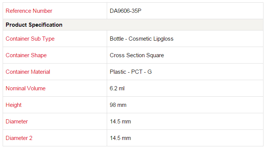This screenshot has width=265, height=152.
Task: Click the word Lipgloss in the table
Action: coord(164,39)
